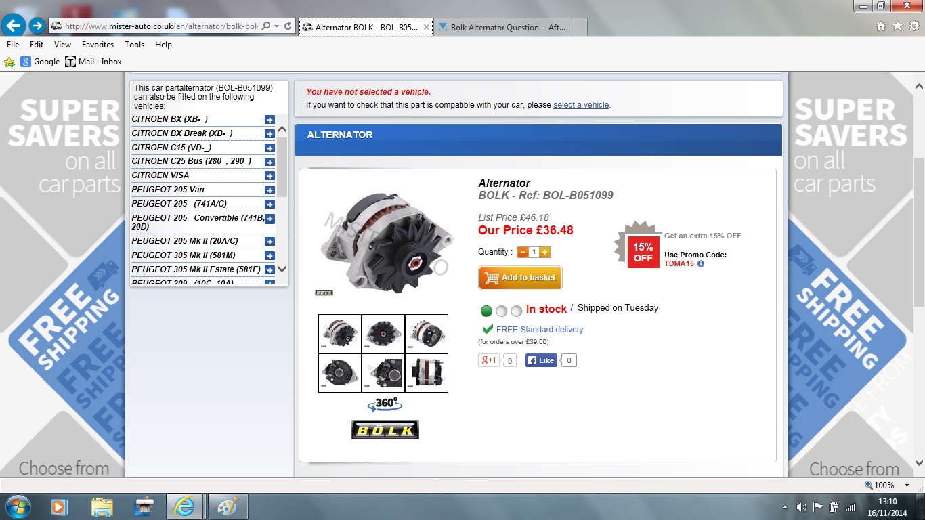925x520 pixels.
Task: Open the Favorites star icon
Action: click(897, 26)
